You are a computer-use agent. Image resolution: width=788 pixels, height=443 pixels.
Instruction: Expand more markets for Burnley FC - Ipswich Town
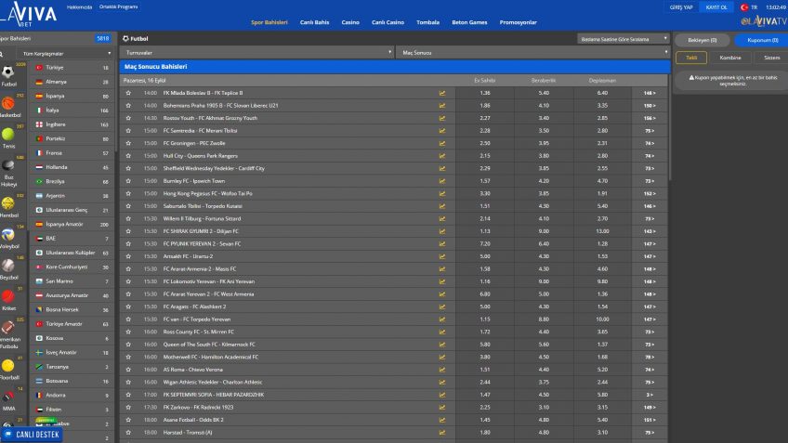coord(650,181)
